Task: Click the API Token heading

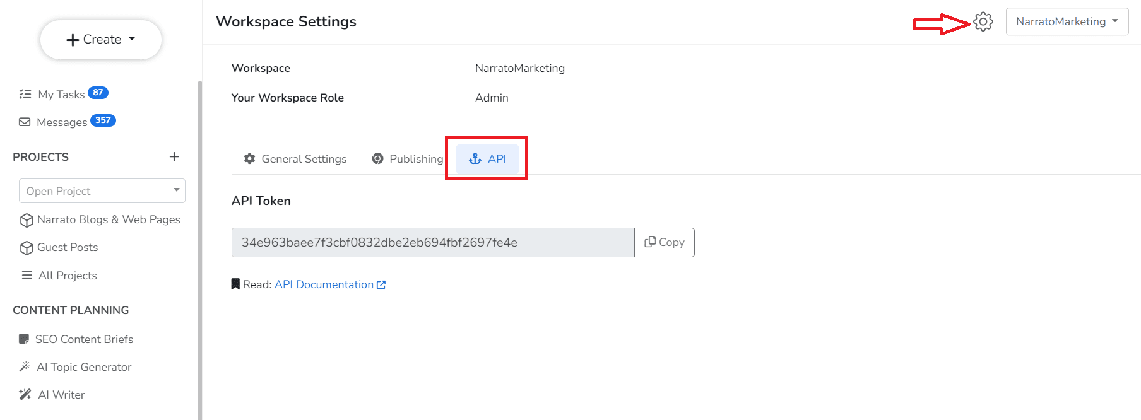Action: click(261, 201)
